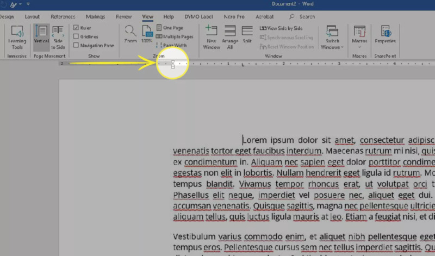The image size is (435, 256).
Task: Choose One Page zoom view
Action: tap(170, 28)
